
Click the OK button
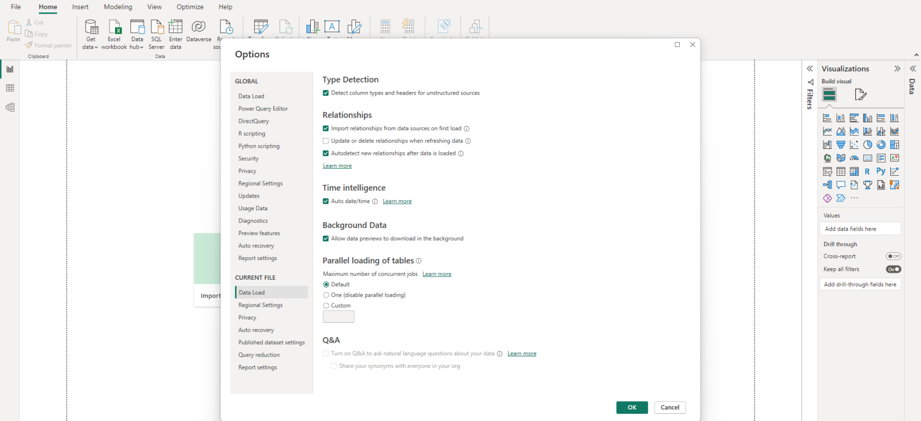click(x=632, y=407)
